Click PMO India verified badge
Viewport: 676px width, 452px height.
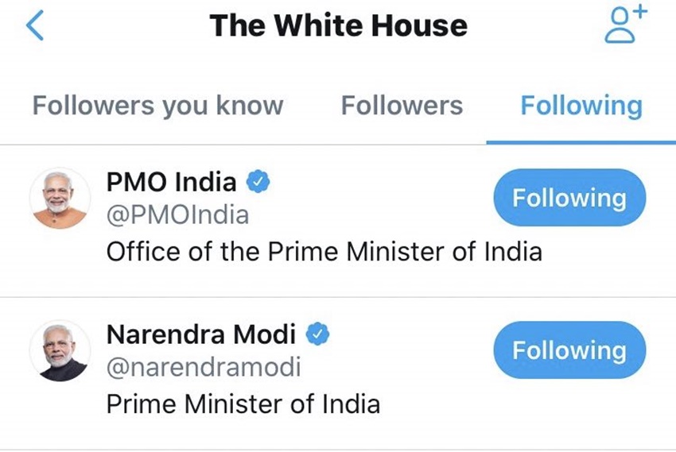(x=257, y=183)
